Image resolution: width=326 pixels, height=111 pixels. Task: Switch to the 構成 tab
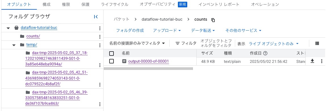(x=46, y=4)
